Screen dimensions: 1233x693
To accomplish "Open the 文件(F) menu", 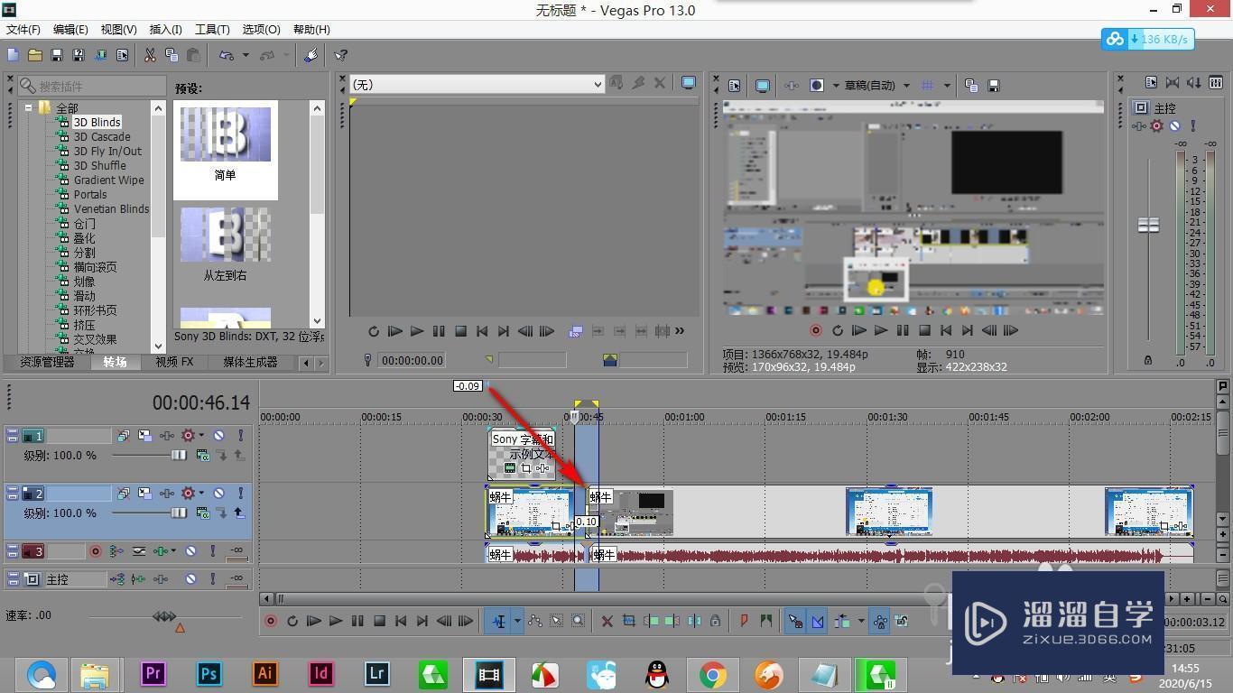I will pos(23,30).
